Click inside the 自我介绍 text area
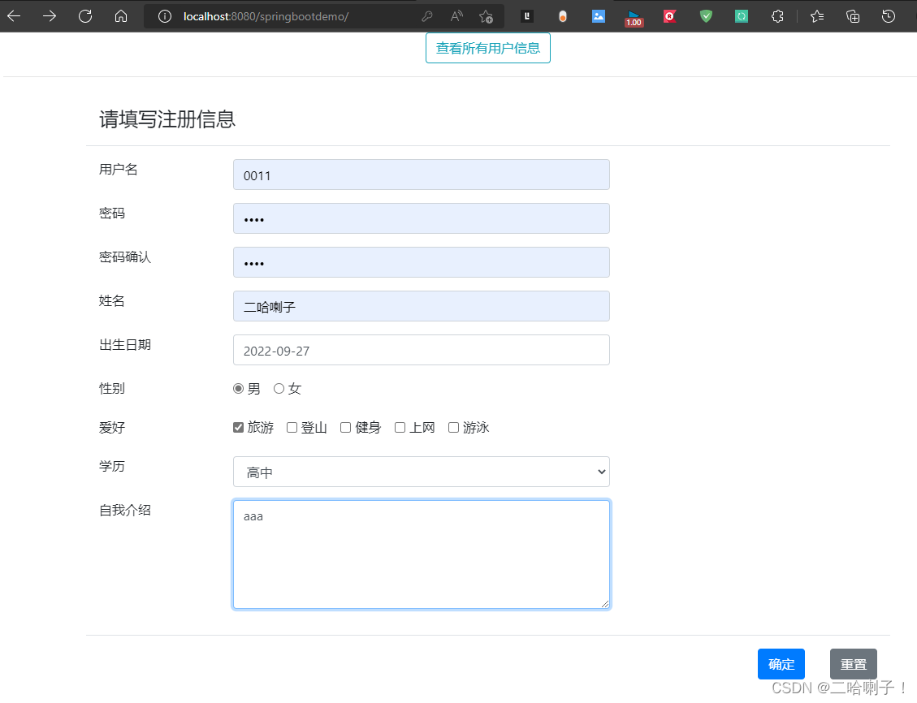 421,554
